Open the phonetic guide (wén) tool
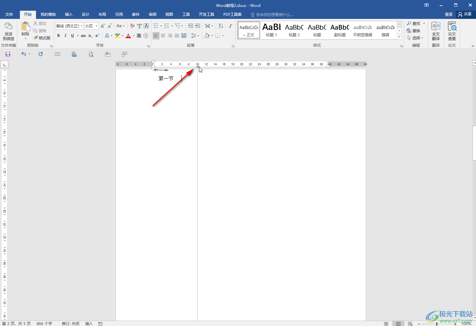This screenshot has width=476, height=326. point(139,26)
